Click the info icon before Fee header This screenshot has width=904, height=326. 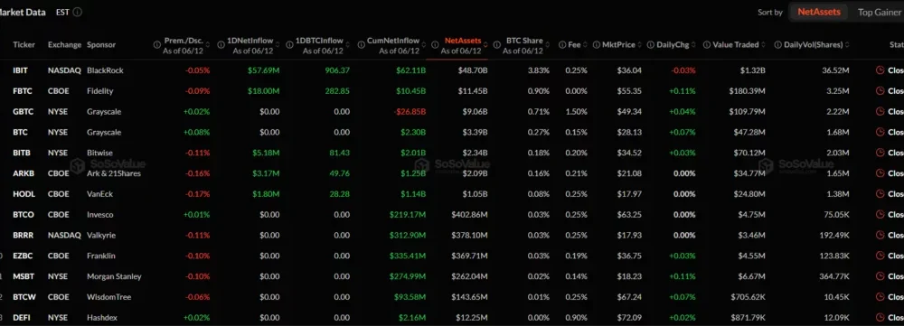click(562, 45)
